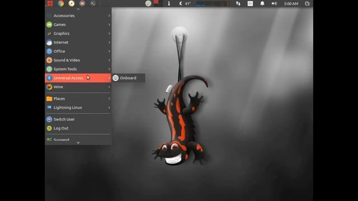
Task: Click the Places folder icon
Action: (49, 99)
